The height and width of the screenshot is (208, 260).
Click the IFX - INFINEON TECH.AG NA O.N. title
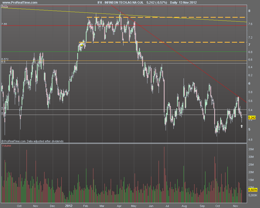coord(120,3)
